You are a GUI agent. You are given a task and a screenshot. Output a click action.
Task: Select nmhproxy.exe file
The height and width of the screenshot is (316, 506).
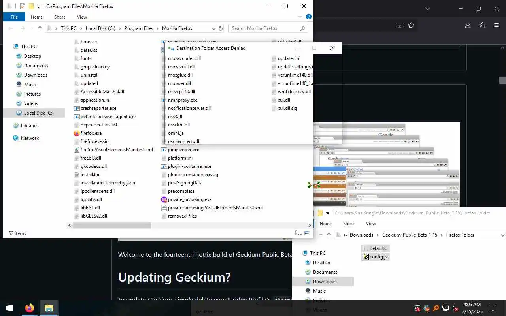click(179, 100)
